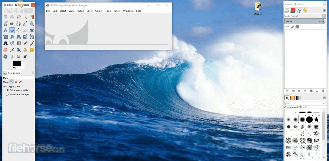Open the Colors menu
The image size is (329, 161).
coord(99,11)
